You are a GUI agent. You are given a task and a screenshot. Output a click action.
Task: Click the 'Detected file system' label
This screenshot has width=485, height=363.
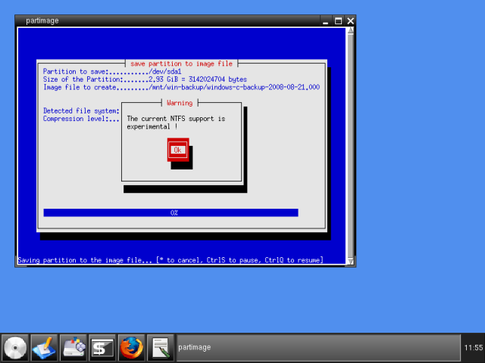tap(81, 111)
